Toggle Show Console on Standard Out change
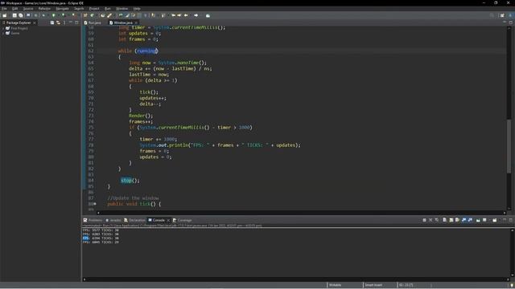Viewport: 515px width, 289px height. tap(463, 220)
